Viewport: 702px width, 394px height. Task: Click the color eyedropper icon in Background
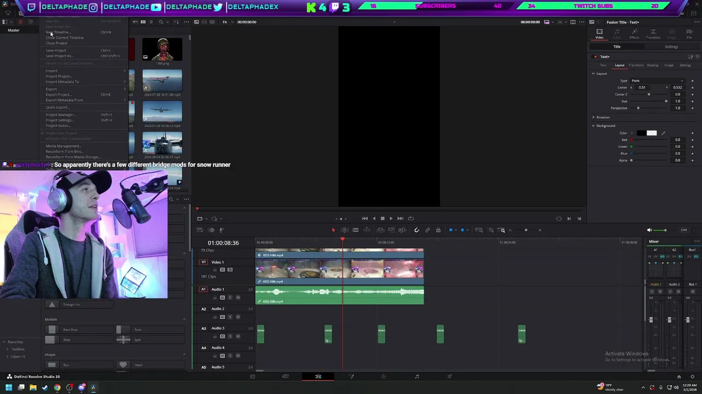click(x=663, y=133)
